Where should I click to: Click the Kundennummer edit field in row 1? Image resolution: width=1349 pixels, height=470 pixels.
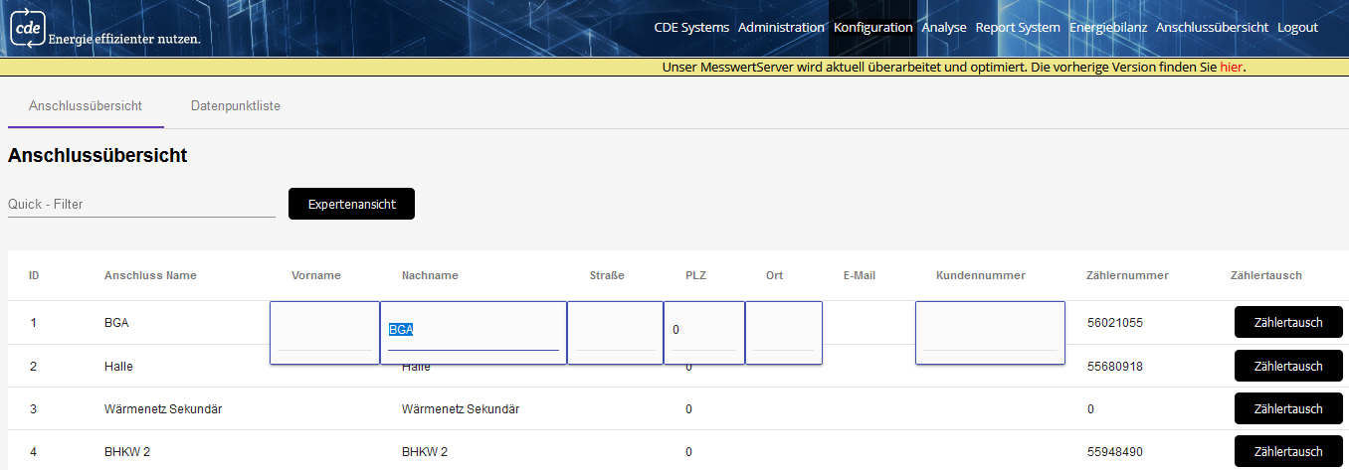tap(990, 333)
